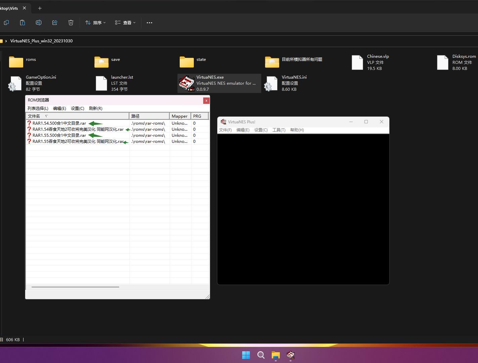Sort by Mapper column header

pos(180,116)
